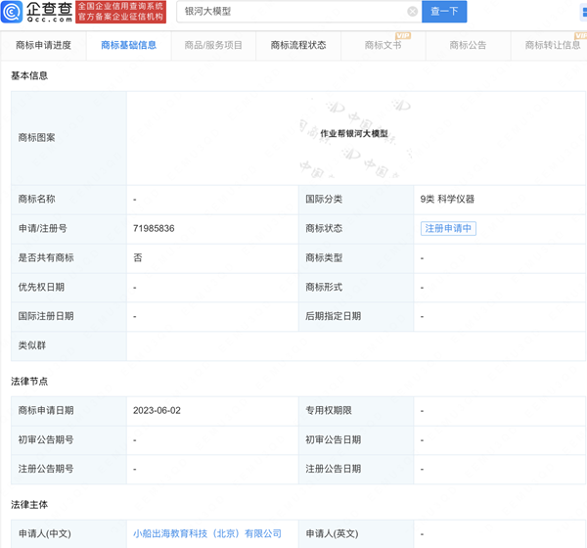Open the 商标文书 tab
Viewport: 587px width, 548px height.
(383, 45)
